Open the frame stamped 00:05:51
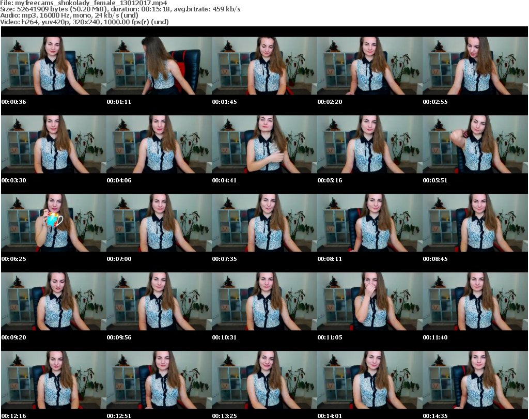 click(475, 144)
